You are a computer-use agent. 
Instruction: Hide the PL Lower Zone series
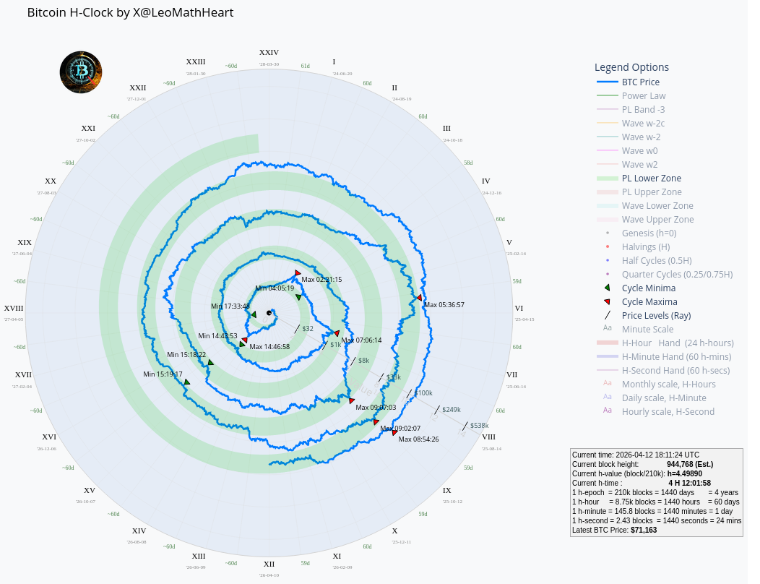tap(651, 179)
